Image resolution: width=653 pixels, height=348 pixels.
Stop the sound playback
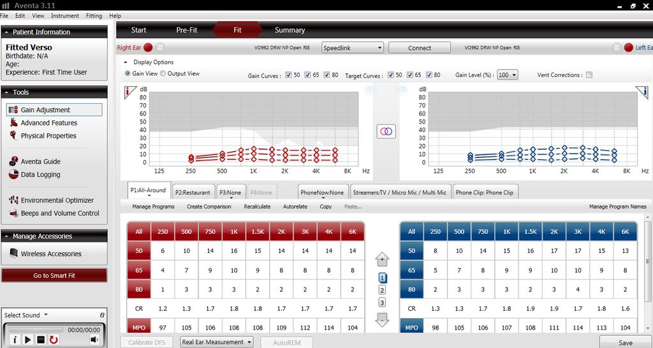coord(41,340)
